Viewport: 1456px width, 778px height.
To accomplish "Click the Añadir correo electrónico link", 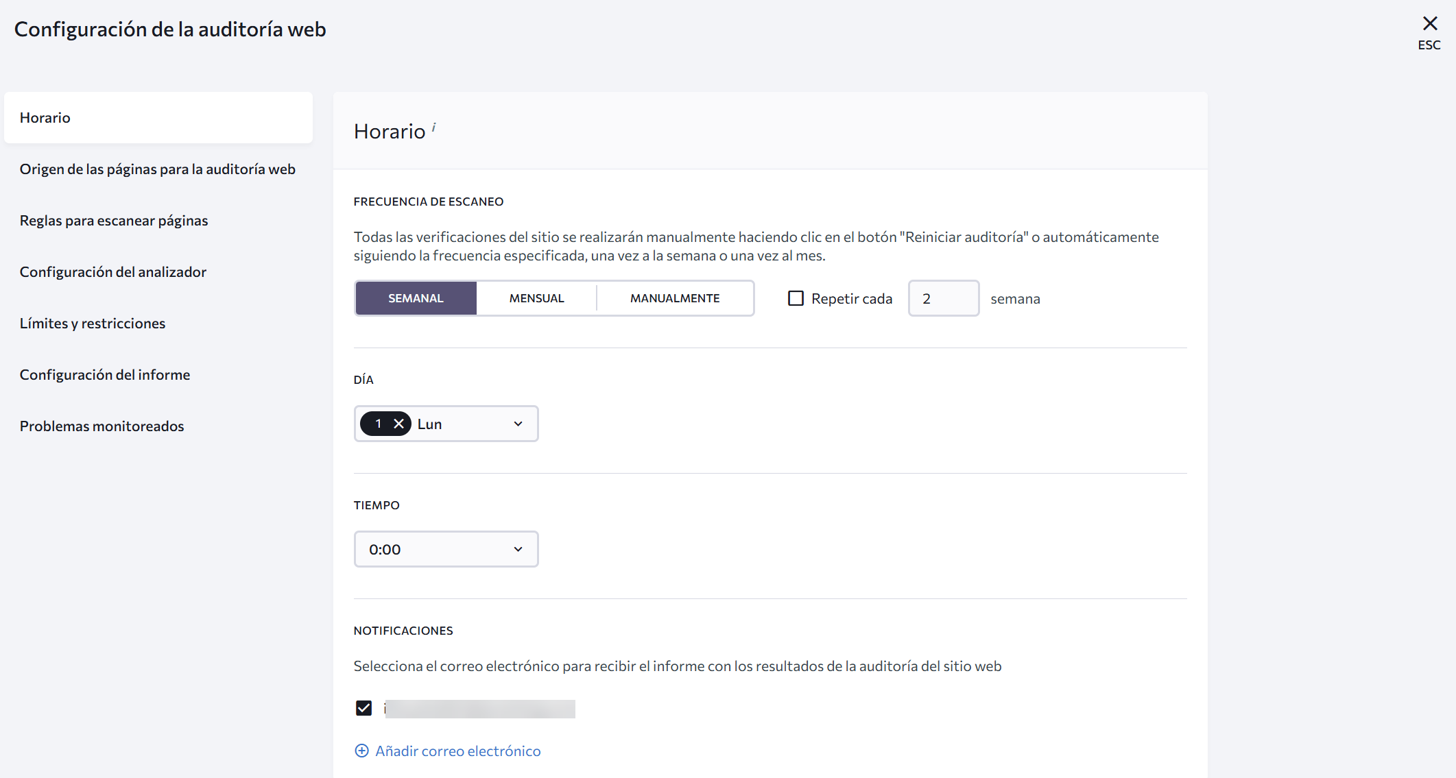I will [458, 751].
